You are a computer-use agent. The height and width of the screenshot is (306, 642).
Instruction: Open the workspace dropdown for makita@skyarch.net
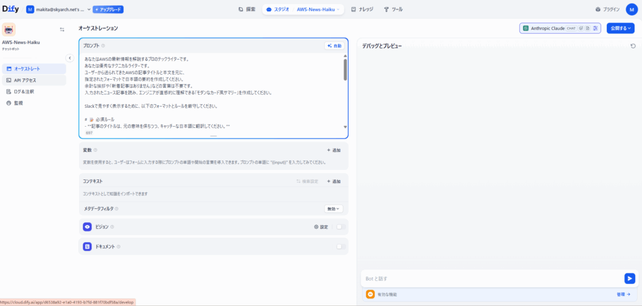point(58,9)
